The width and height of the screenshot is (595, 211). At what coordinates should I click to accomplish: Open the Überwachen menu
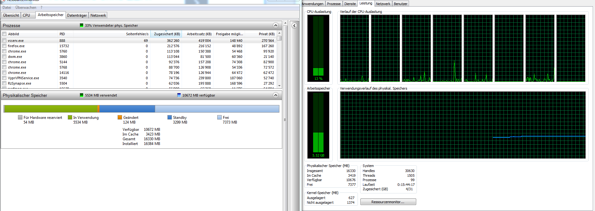click(26, 8)
